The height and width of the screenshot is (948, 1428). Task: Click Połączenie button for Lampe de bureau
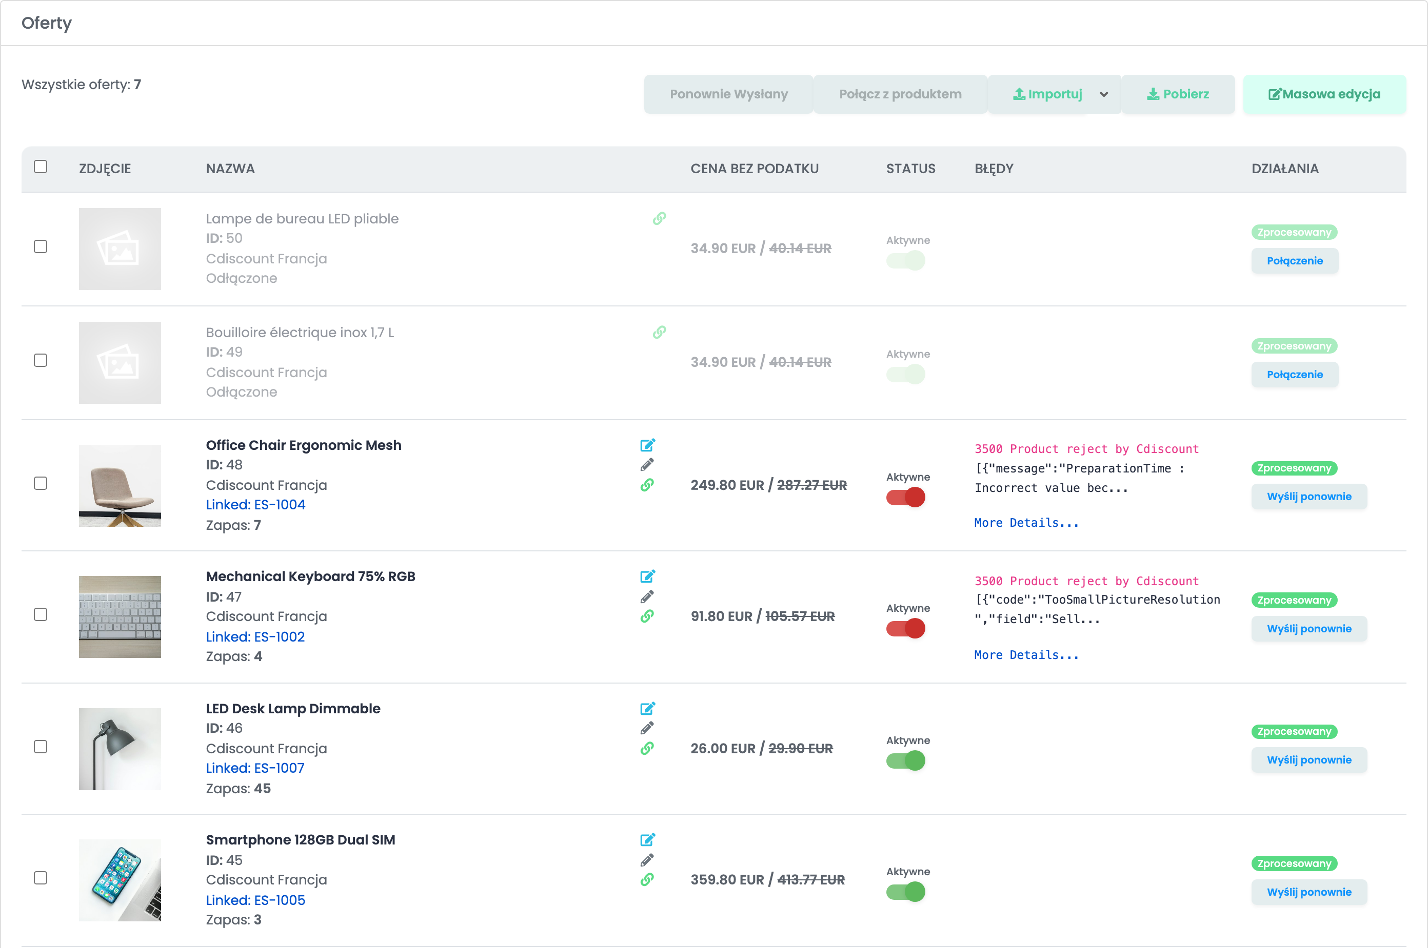[1294, 261]
